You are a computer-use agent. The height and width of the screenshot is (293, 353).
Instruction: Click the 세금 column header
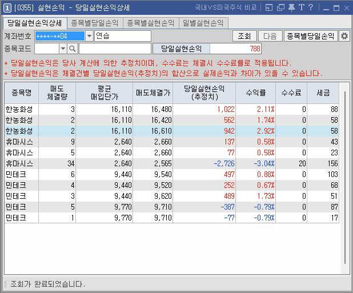pyautogui.click(x=323, y=93)
